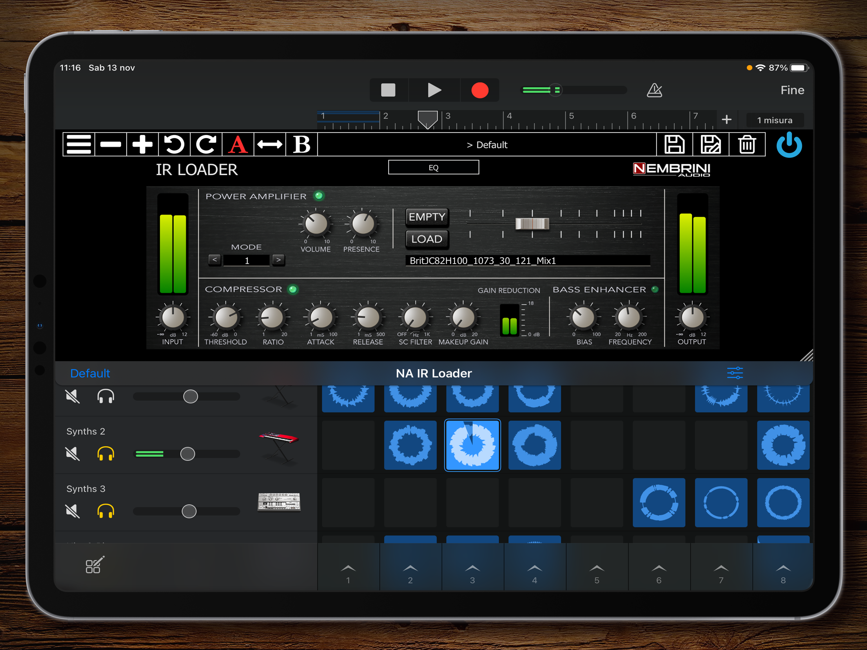Toggle the blue plugin power button
The width and height of the screenshot is (867, 650).
click(x=789, y=145)
